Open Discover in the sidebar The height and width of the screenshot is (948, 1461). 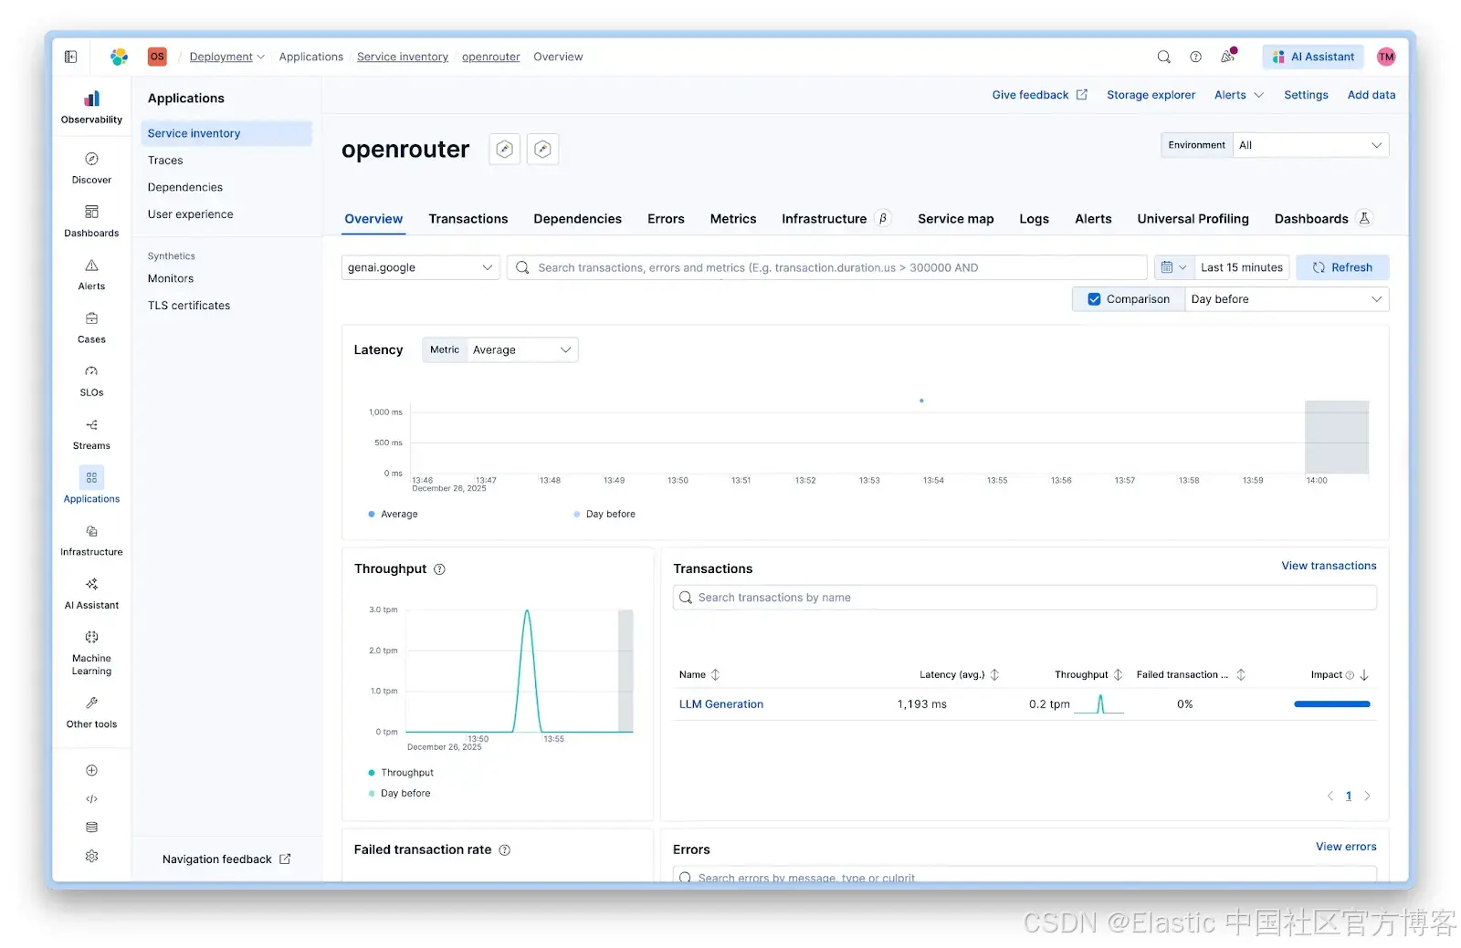pos(91,168)
